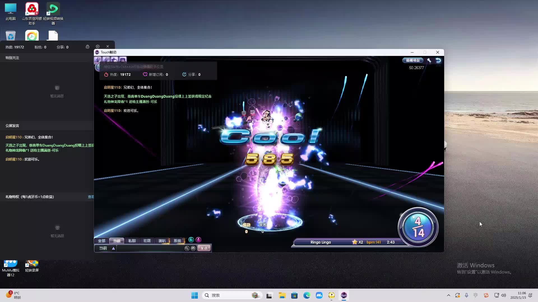Expand the 当前 chat channel dropdown
This screenshot has width=538, height=302.
pyautogui.click(x=113, y=248)
